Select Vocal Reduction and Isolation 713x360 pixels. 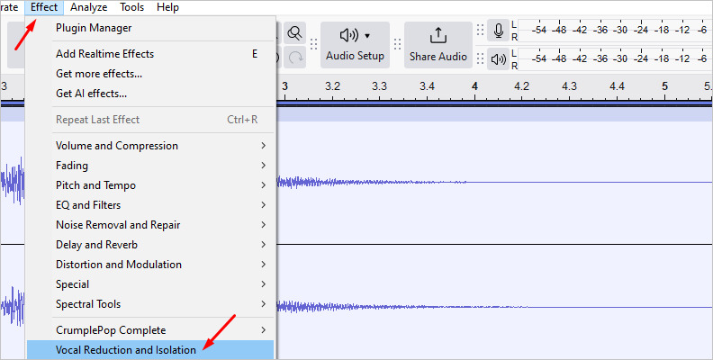coord(150,350)
